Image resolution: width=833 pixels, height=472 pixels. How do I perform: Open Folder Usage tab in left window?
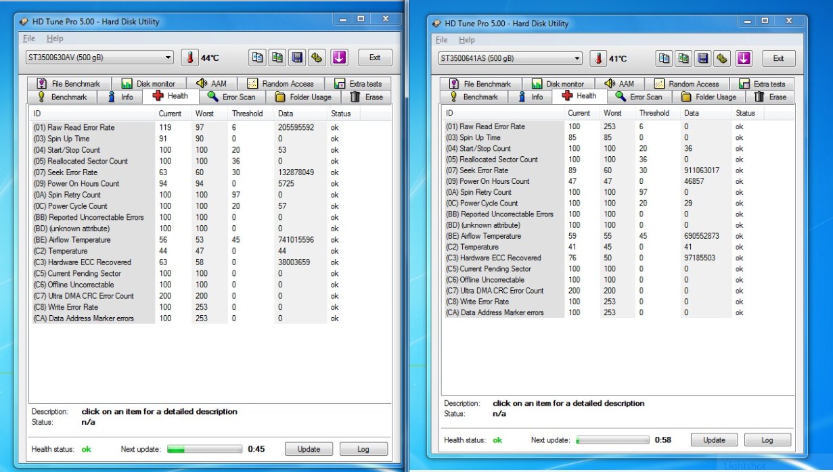click(303, 97)
